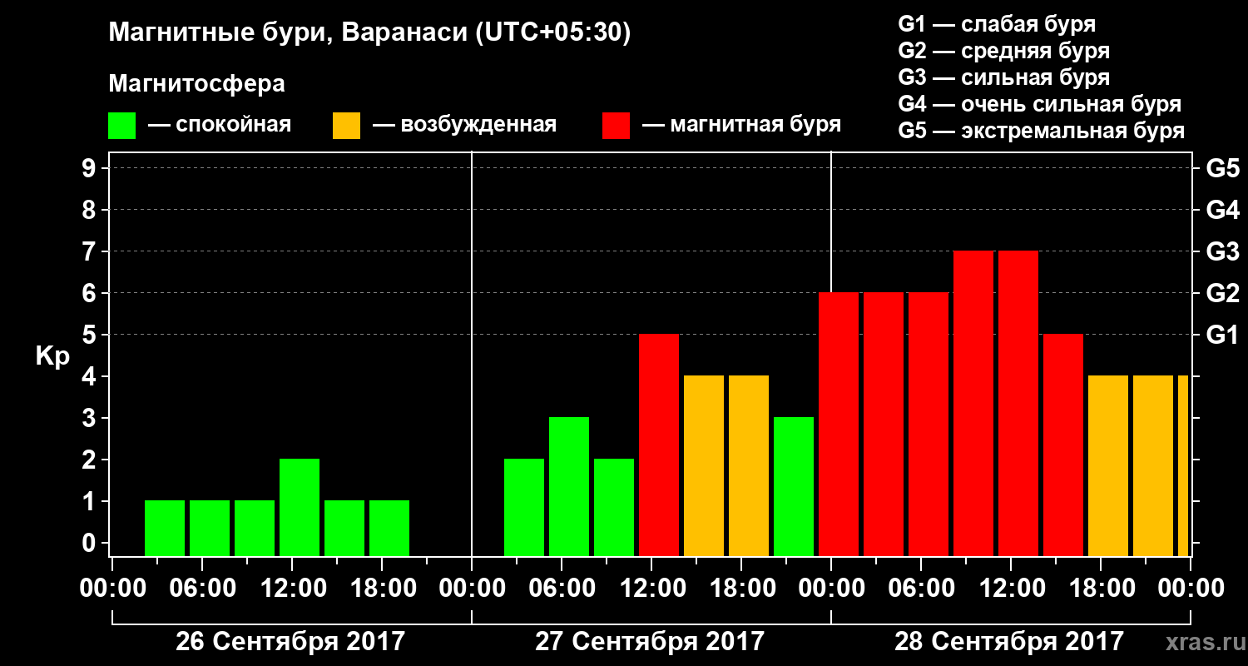Click the '27 Сентября 2017' date label
This screenshot has width=1248, height=666.
point(650,642)
